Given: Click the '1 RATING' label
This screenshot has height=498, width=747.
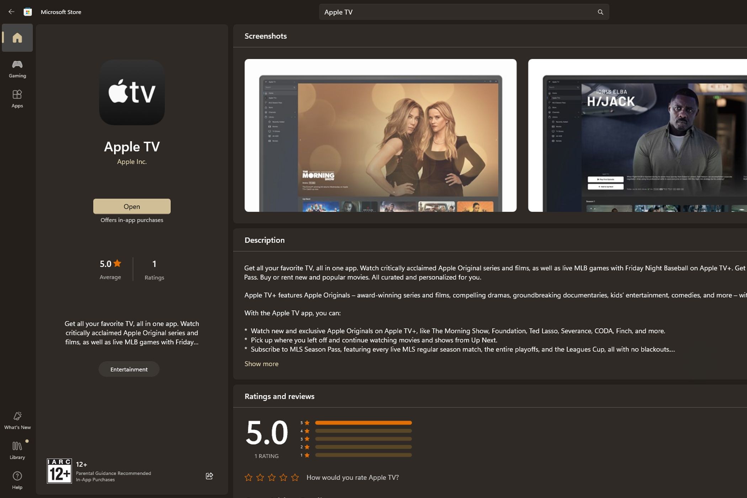Looking at the screenshot, I should tap(266, 456).
